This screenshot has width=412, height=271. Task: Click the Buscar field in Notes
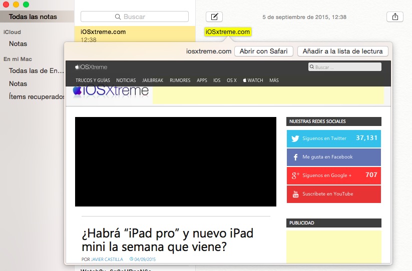click(x=135, y=17)
